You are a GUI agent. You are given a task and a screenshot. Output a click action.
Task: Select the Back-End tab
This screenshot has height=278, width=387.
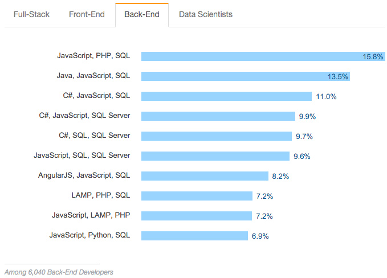click(142, 14)
